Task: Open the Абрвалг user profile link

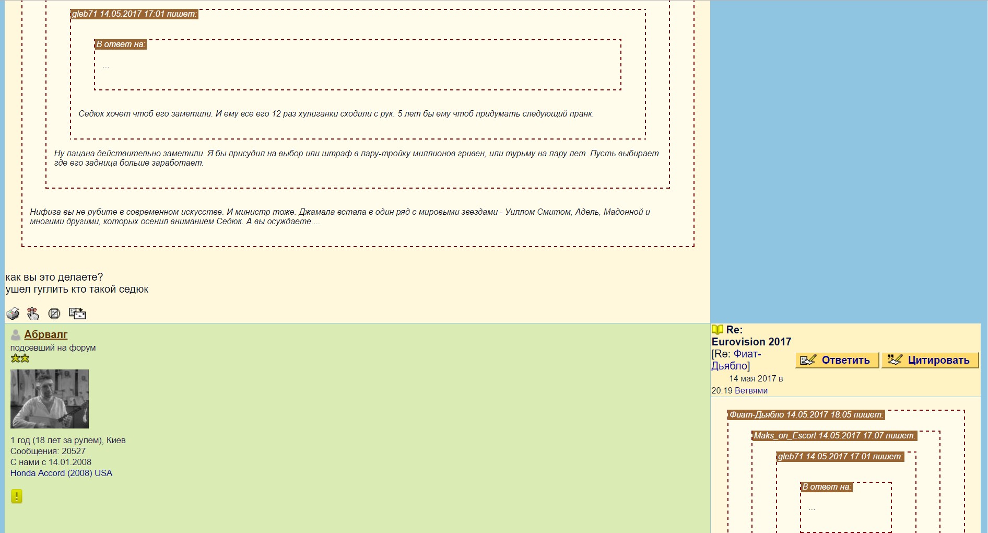Action: [x=46, y=334]
